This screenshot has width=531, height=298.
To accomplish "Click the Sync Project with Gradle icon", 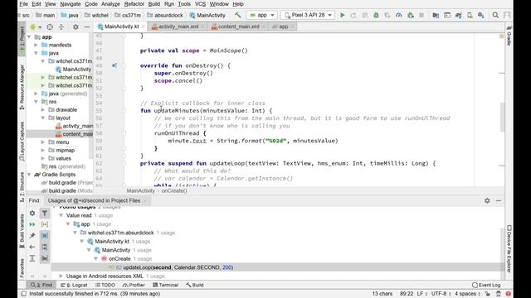I will 459,15.
